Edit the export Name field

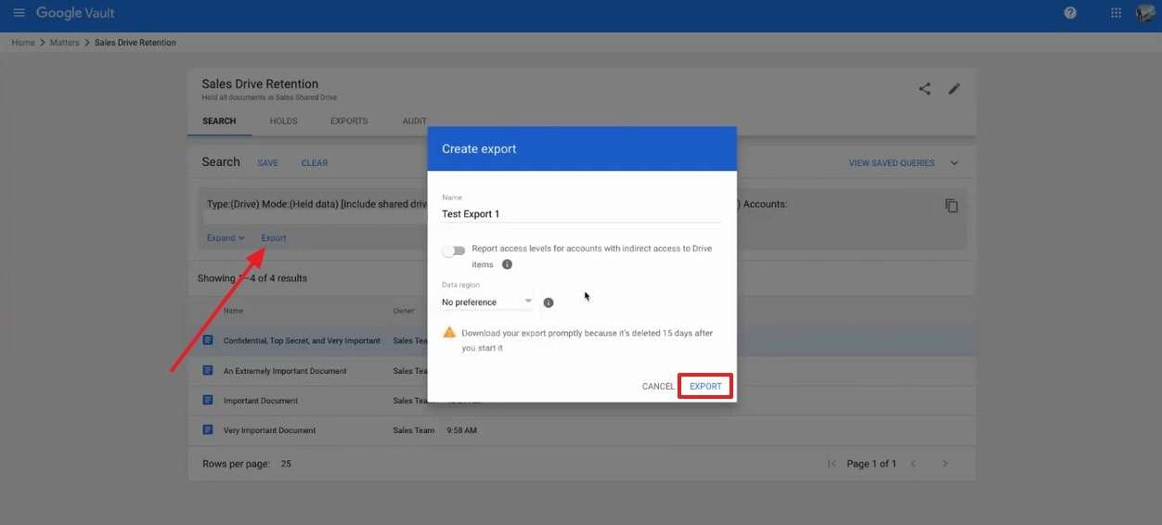tap(581, 214)
